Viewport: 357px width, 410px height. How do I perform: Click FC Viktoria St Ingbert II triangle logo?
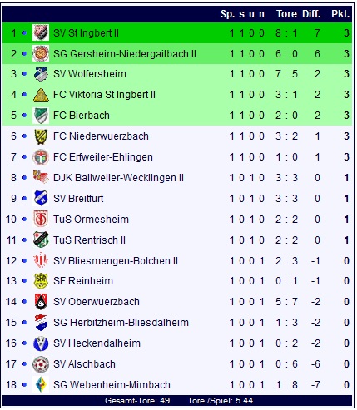coord(41,95)
